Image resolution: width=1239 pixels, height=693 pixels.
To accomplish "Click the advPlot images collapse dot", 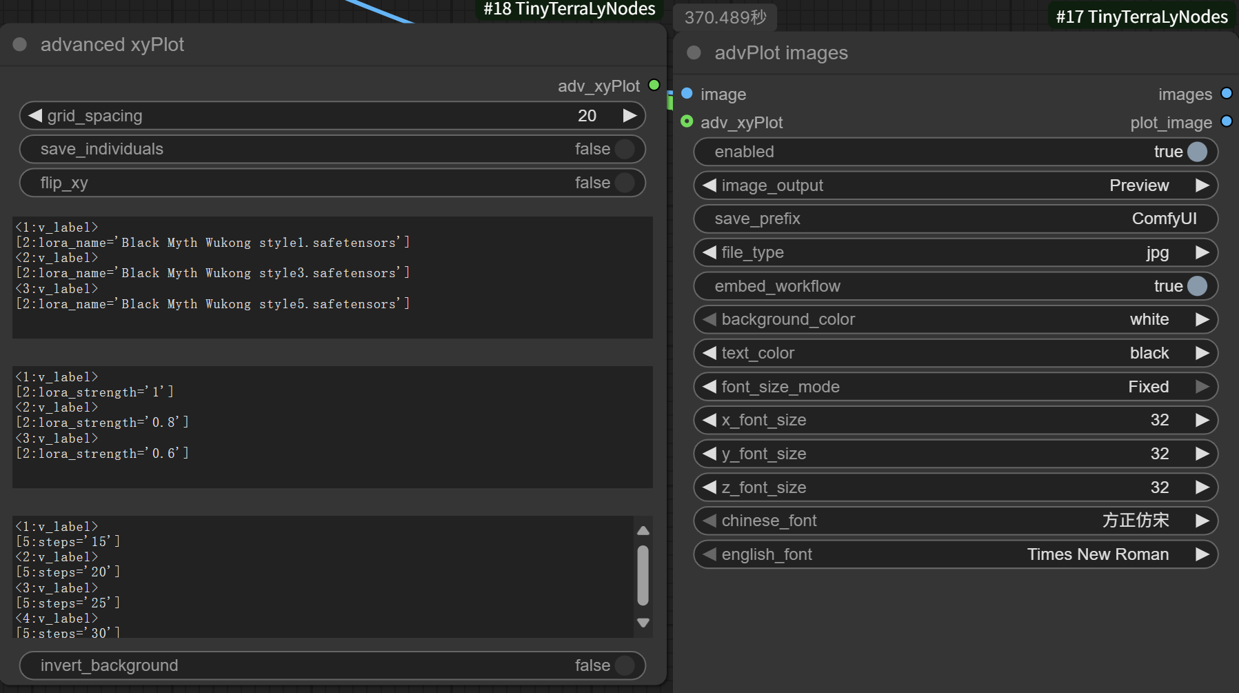I will tap(694, 52).
